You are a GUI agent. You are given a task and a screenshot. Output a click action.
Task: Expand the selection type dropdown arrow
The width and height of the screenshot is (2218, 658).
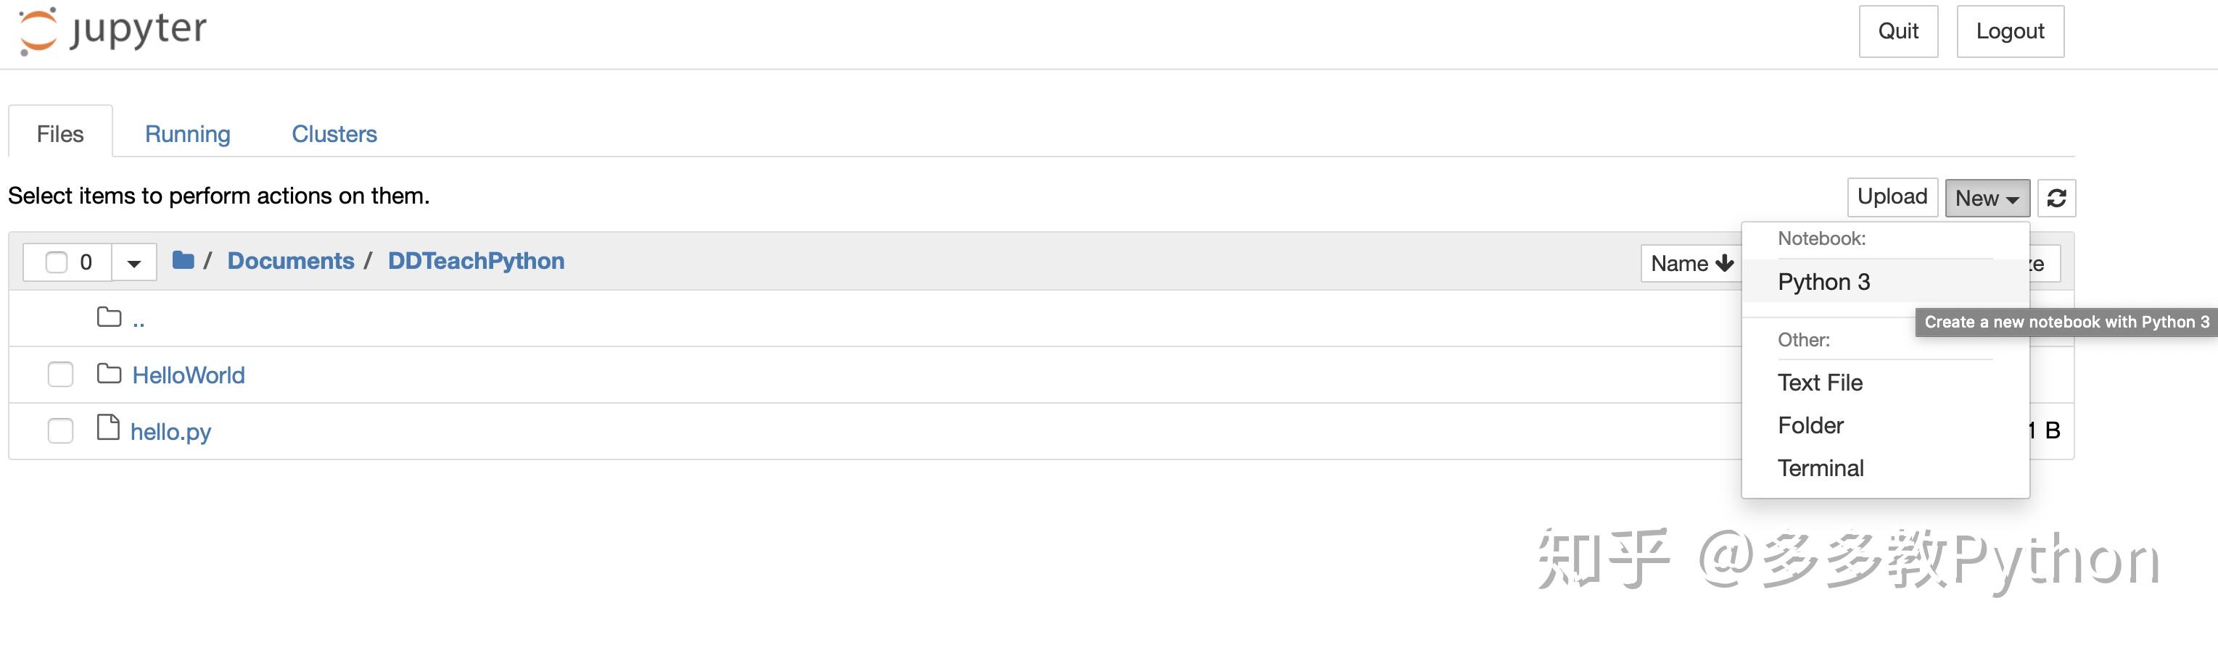coord(133,262)
